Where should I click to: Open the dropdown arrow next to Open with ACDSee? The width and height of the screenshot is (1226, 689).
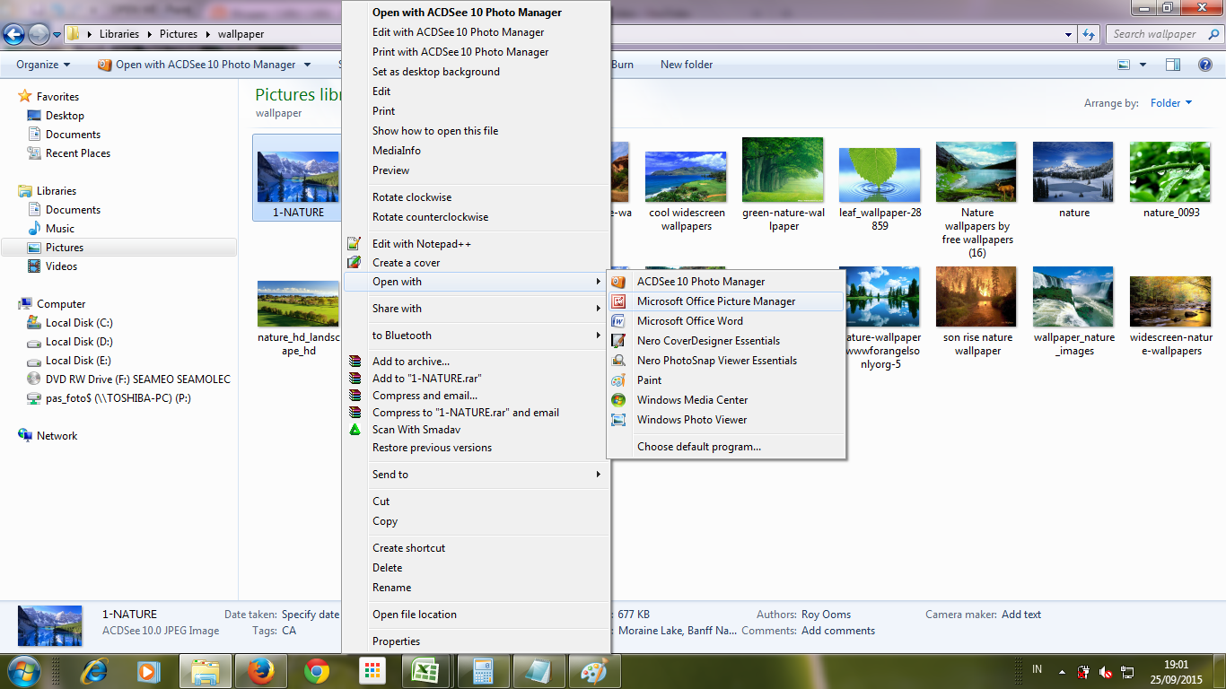[307, 65]
